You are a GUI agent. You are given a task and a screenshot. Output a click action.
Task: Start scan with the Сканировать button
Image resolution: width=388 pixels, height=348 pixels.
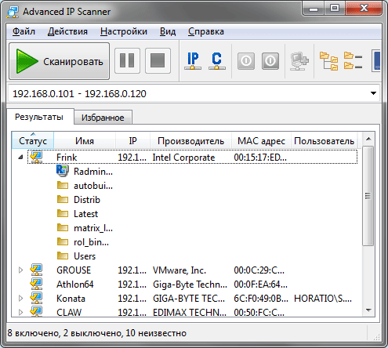point(60,61)
